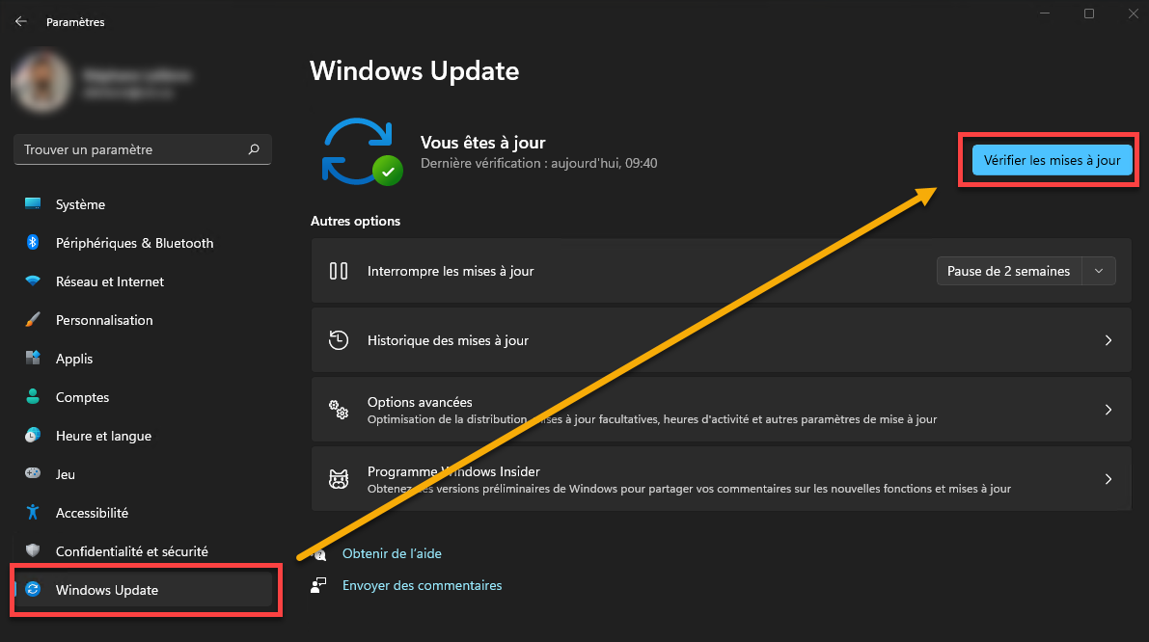
Task: Click the history clock icon
Action: point(339,339)
